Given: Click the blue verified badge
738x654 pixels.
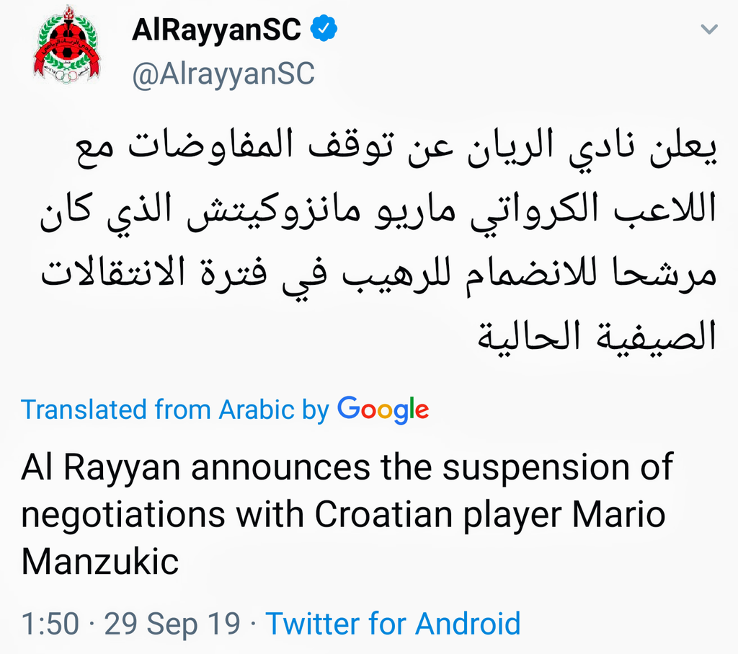Looking at the screenshot, I should coord(324,30).
